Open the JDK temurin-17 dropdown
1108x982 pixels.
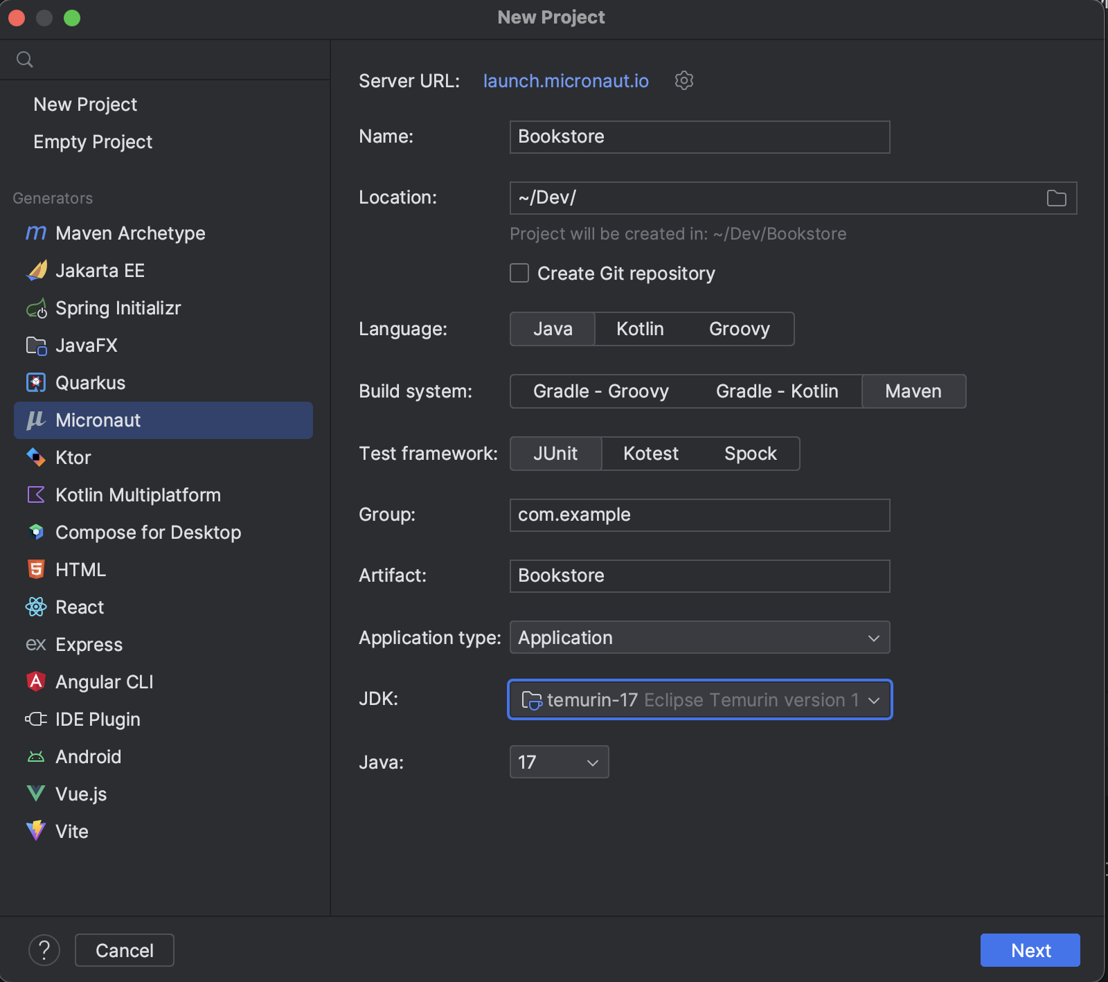(x=699, y=700)
